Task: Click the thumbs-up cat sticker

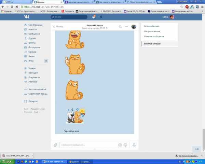Action: coord(75,64)
